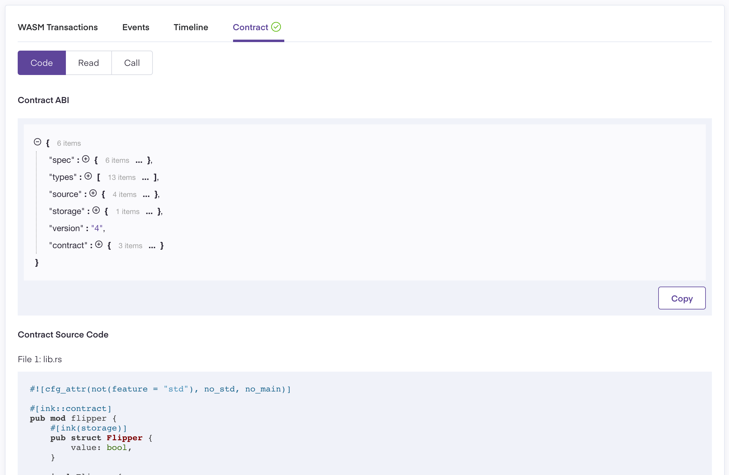Copy the contract ABI
This screenshot has width=729, height=475.
681,298
